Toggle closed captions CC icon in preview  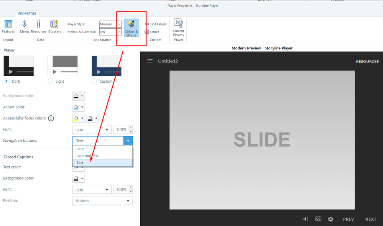318,219
